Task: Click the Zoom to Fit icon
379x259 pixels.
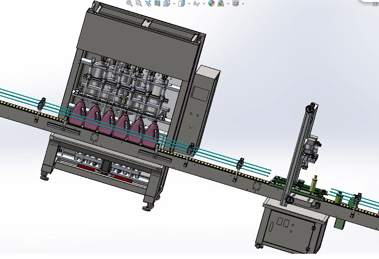Action: [x=130, y=3]
